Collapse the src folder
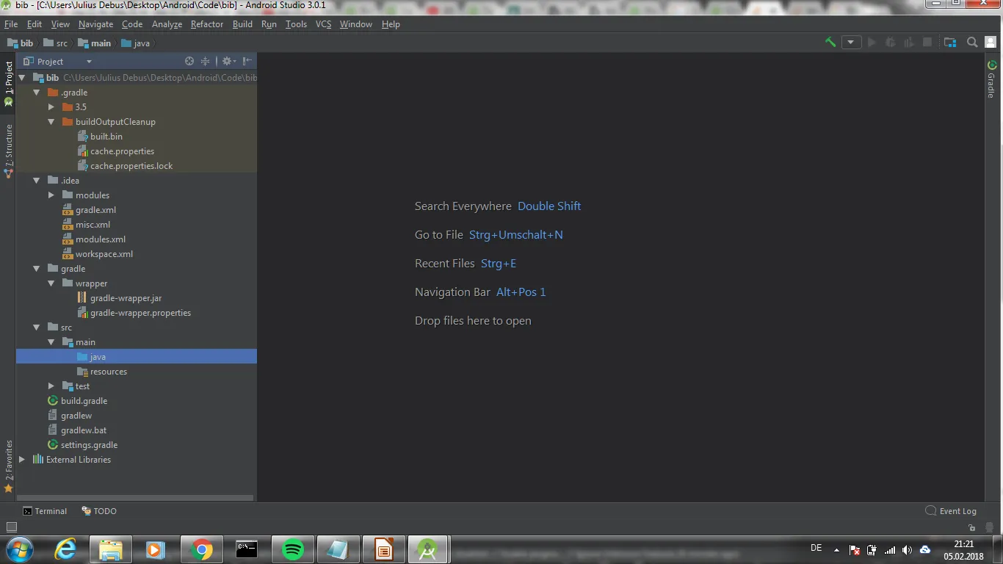The image size is (1003, 564). 37,328
